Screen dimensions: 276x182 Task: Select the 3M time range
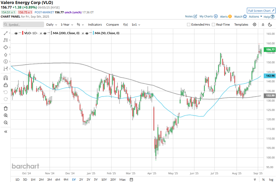[x=49, y=180]
